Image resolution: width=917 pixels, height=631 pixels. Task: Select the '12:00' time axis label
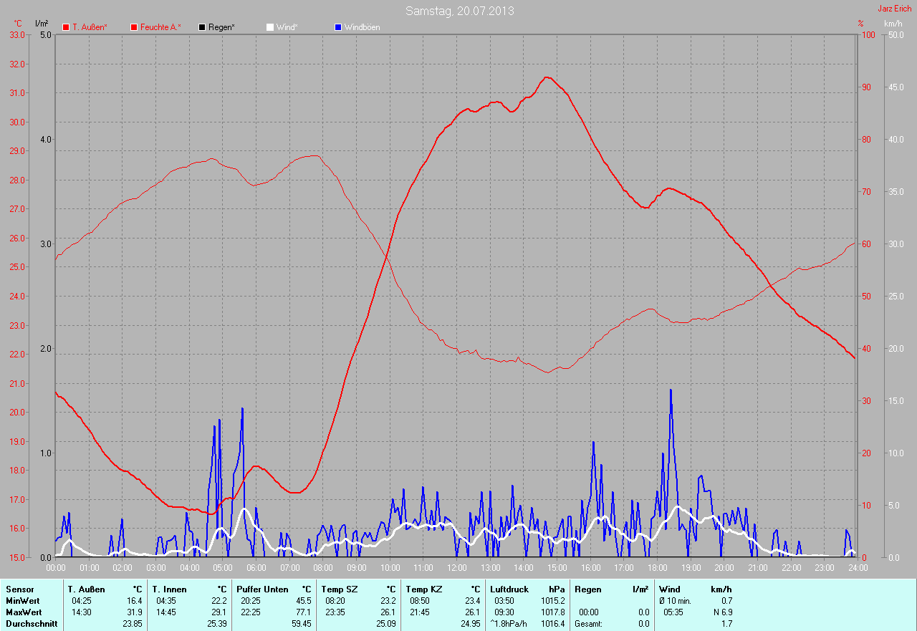[456, 568]
